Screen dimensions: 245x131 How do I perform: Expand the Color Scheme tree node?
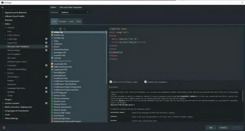(5, 35)
